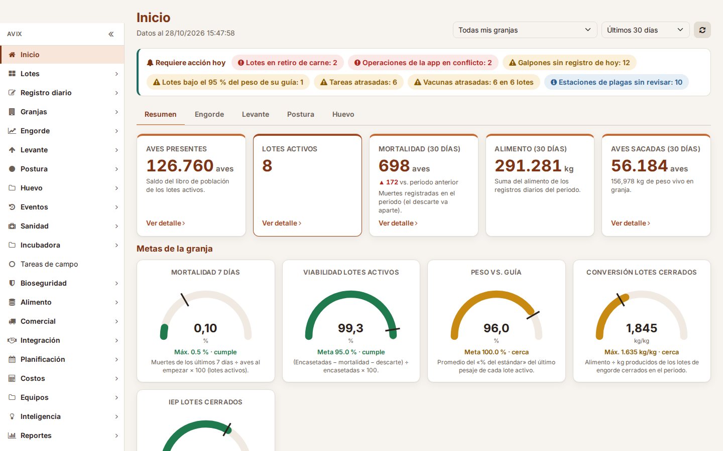The image size is (723, 451).
Task: Expand the Postura sidebar chevron
Action: (116, 169)
